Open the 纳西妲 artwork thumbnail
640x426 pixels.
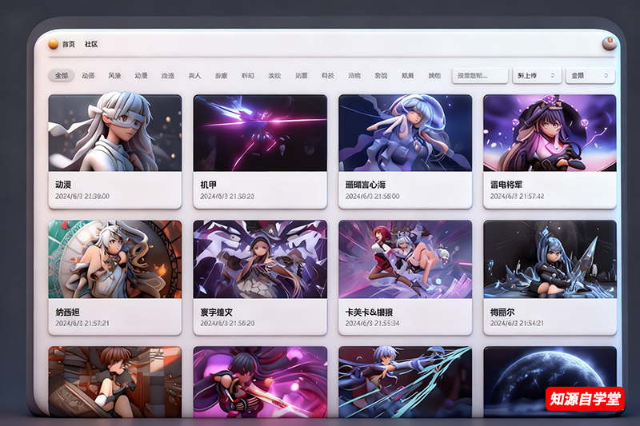115,259
